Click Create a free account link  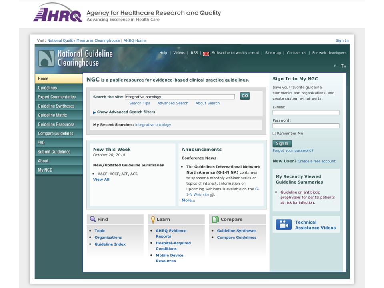[317, 161]
